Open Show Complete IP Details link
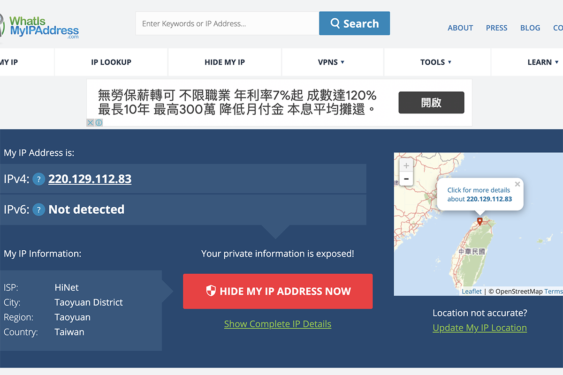Viewport: 563px width, 375px height. pos(278,323)
